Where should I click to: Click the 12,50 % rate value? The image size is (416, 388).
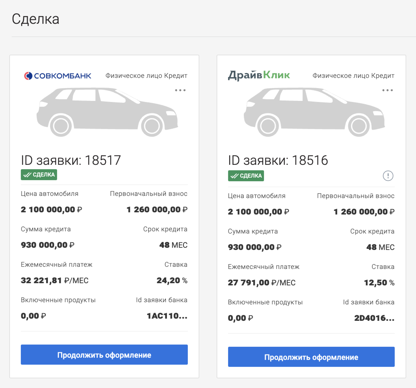(x=379, y=283)
